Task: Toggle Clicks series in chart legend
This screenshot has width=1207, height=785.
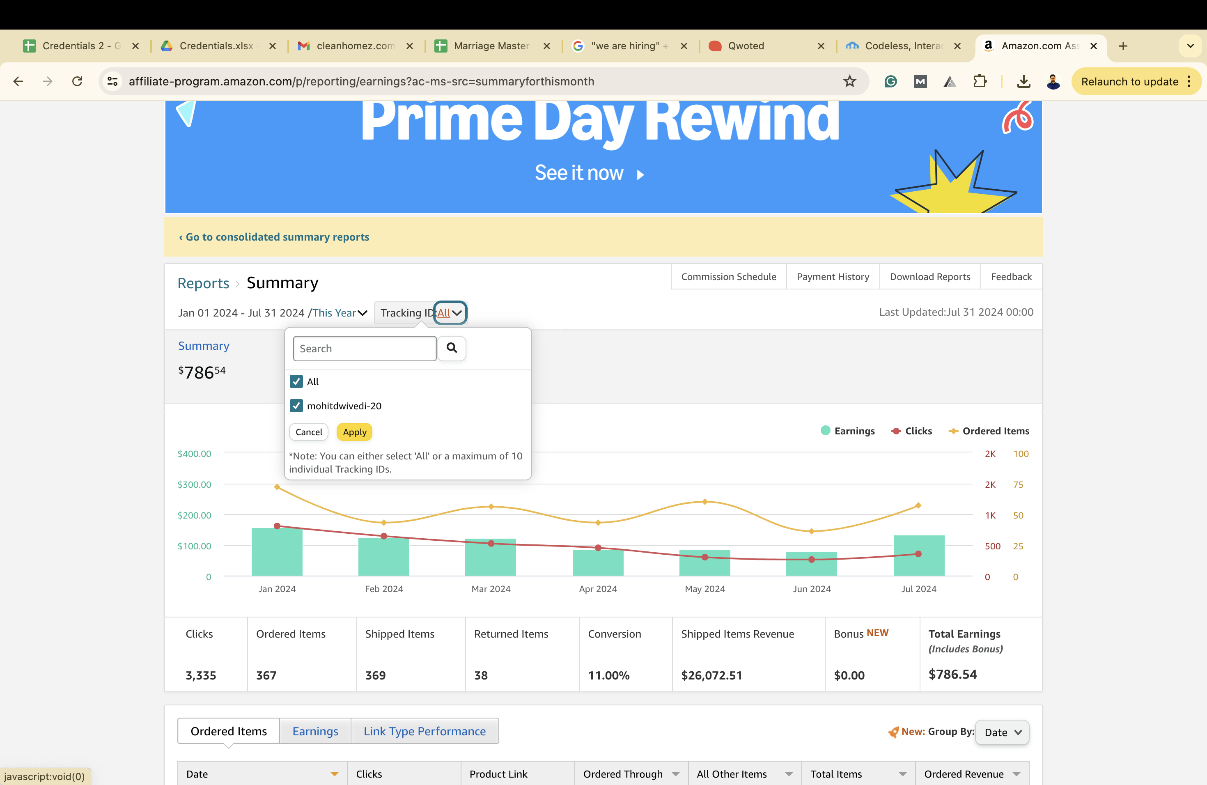Action: coord(911,431)
